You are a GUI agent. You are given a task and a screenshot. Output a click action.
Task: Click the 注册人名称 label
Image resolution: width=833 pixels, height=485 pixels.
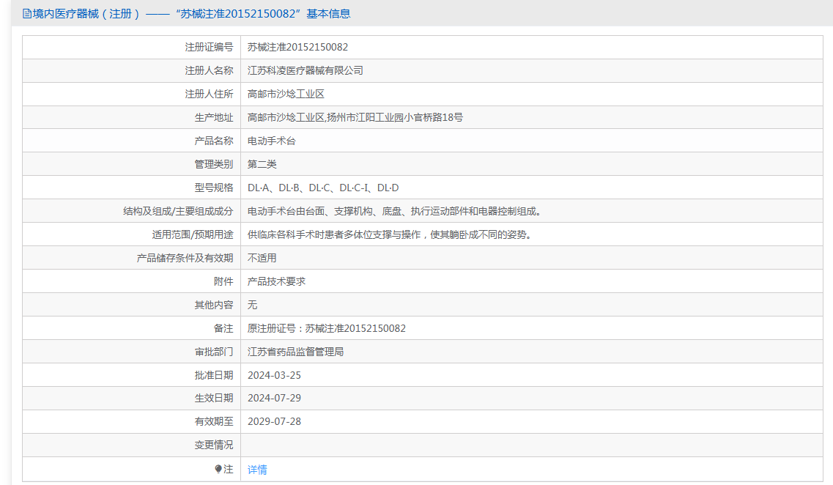click(x=209, y=70)
